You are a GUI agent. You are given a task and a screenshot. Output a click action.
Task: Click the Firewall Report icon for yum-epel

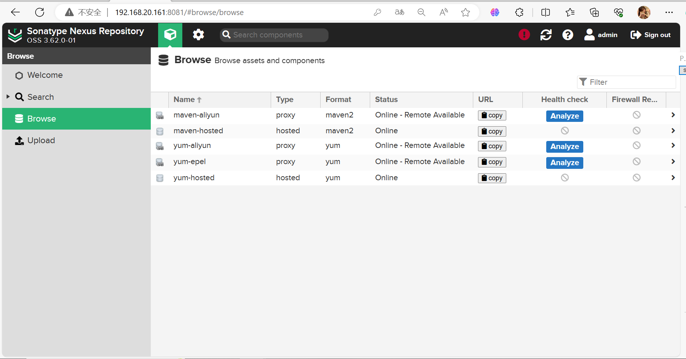(x=636, y=162)
